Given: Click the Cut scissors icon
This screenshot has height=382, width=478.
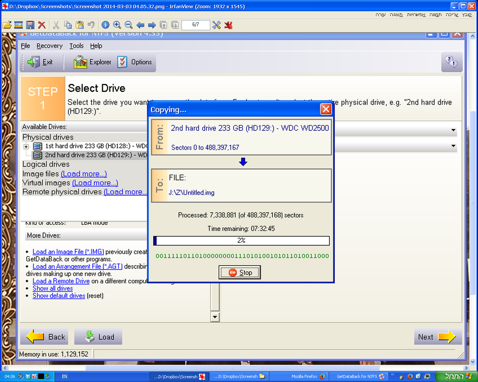Looking at the screenshot, I should coord(56,25).
